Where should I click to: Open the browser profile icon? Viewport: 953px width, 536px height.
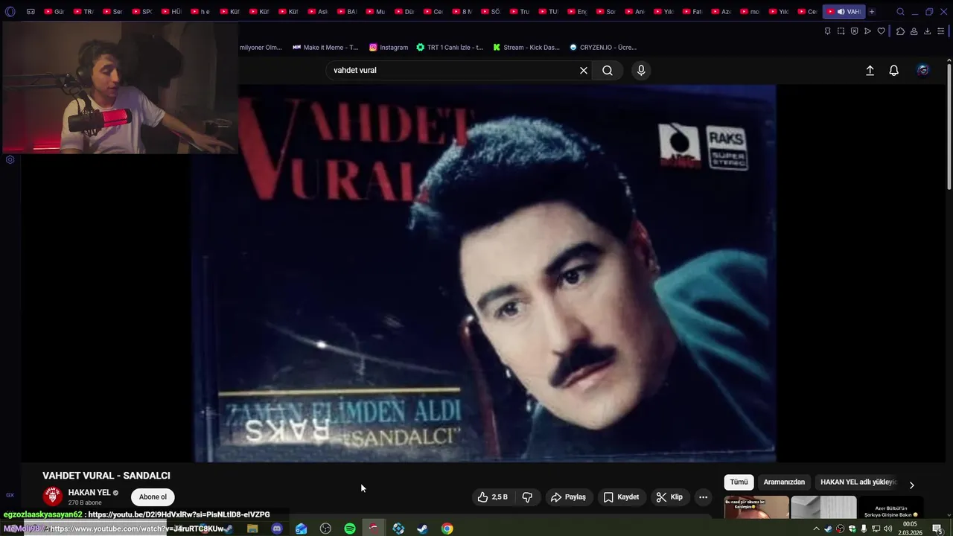914,31
